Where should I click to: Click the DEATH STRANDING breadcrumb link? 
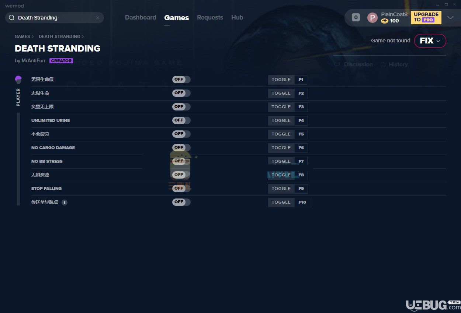click(x=59, y=36)
